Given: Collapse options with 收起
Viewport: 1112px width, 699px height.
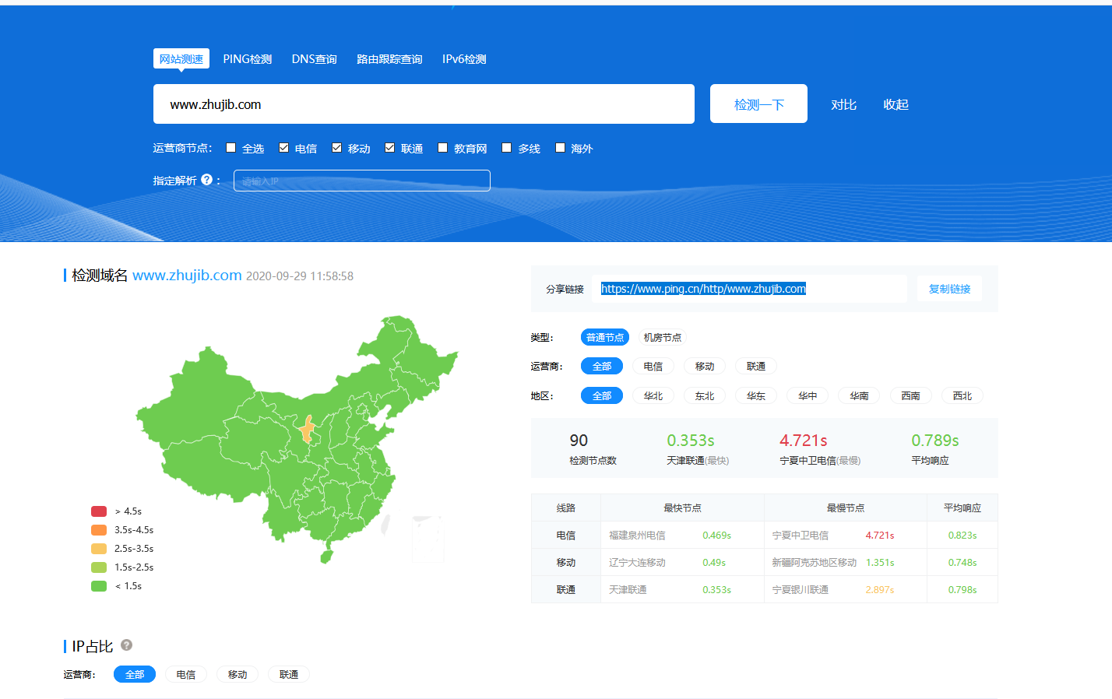Looking at the screenshot, I should point(896,104).
